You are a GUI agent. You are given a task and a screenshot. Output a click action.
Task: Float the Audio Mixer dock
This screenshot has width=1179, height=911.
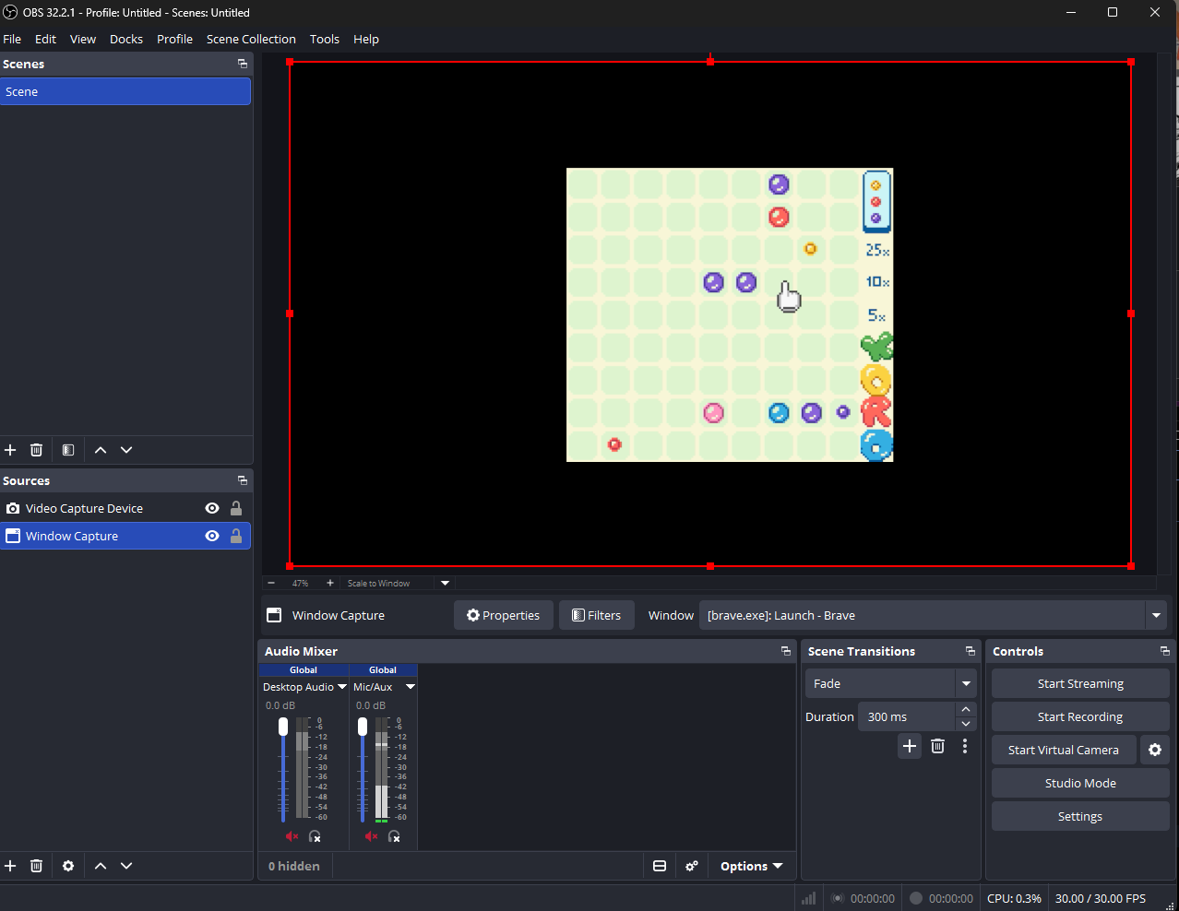pos(786,651)
